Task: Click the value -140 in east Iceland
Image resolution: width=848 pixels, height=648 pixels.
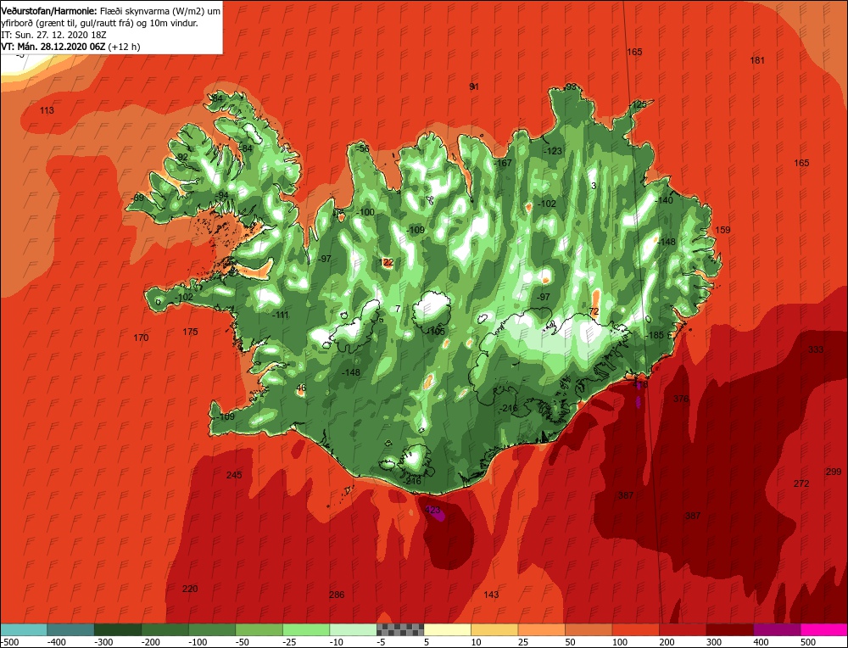Action: click(x=664, y=200)
